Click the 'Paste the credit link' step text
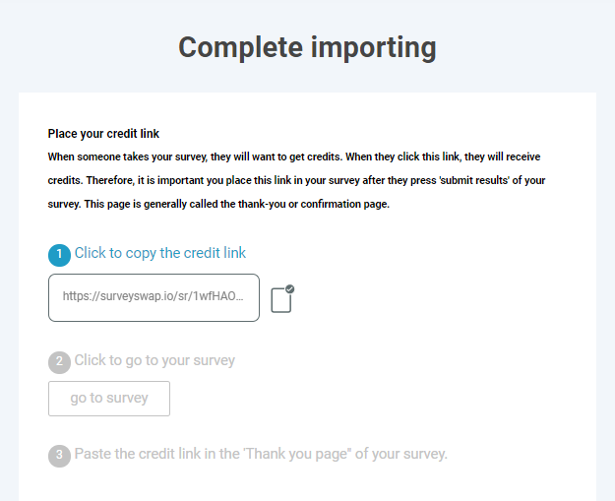Viewport: 615px width, 501px height. [x=261, y=454]
